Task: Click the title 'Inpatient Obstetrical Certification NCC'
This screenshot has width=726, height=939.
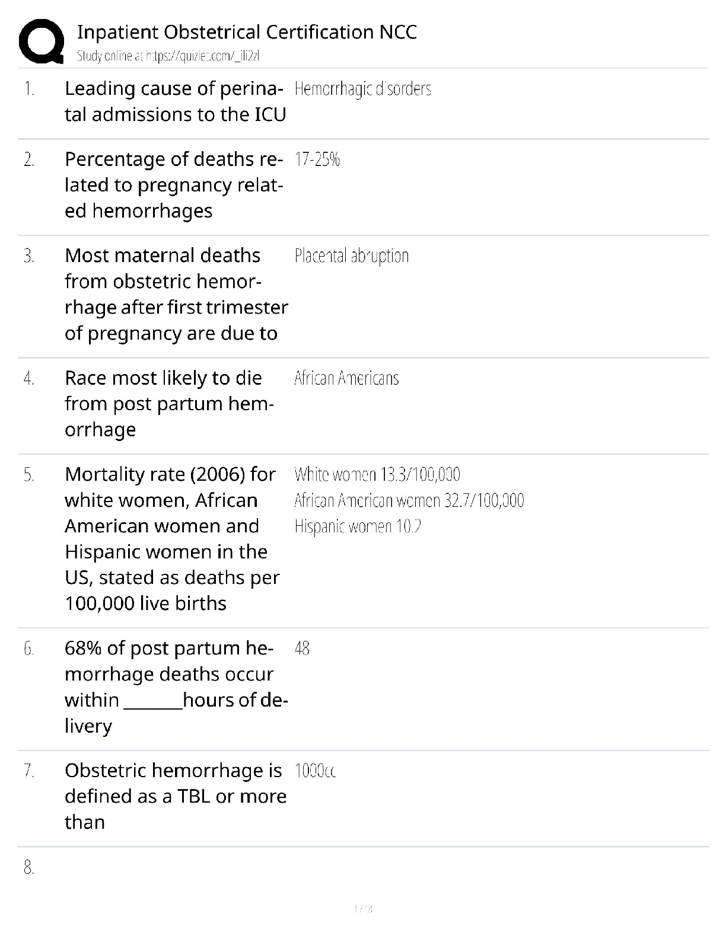Action: [x=247, y=32]
